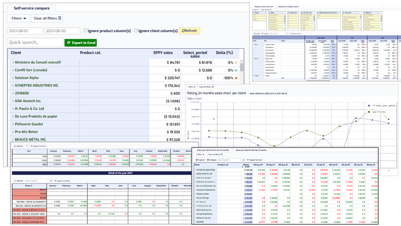Expand the Salaison Alpha row
The width and height of the screenshot is (401, 226).
click(x=13, y=77)
